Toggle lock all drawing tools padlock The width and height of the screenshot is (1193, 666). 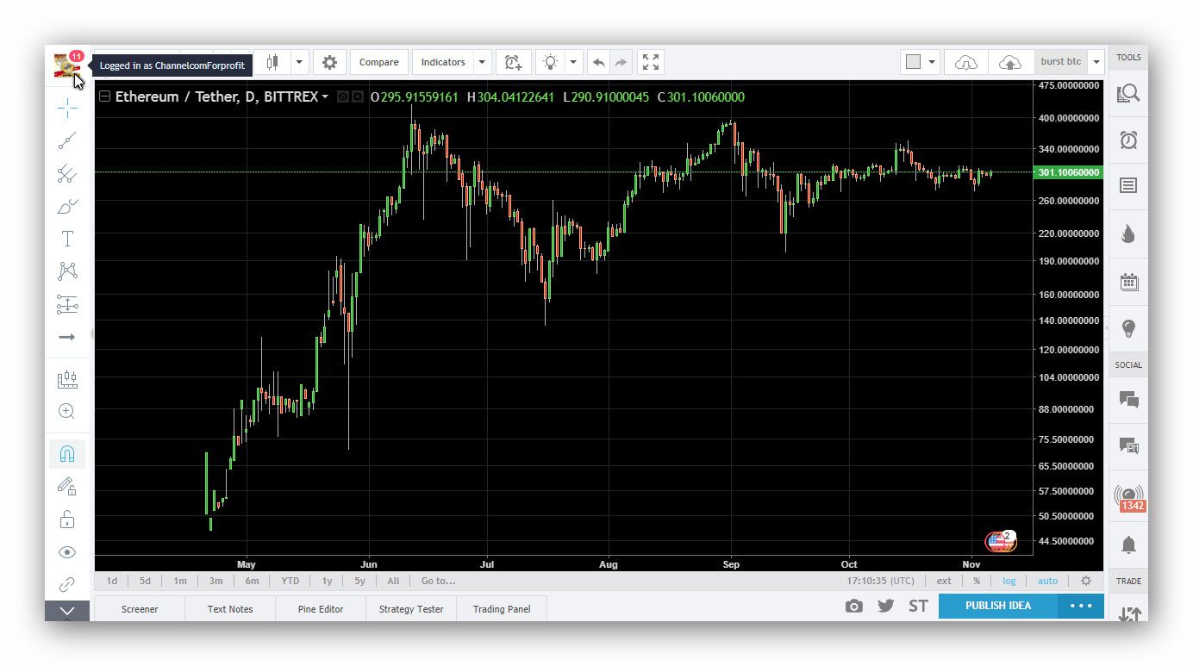pos(67,520)
